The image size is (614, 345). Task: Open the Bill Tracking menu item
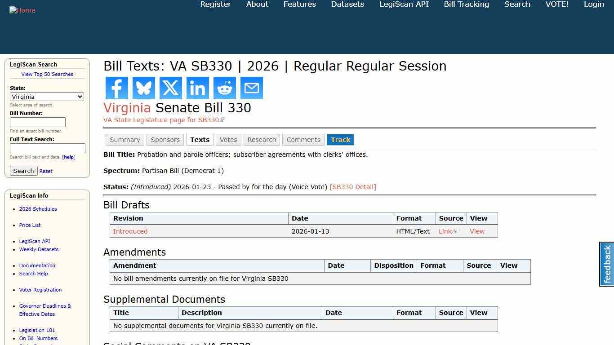tap(466, 4)
